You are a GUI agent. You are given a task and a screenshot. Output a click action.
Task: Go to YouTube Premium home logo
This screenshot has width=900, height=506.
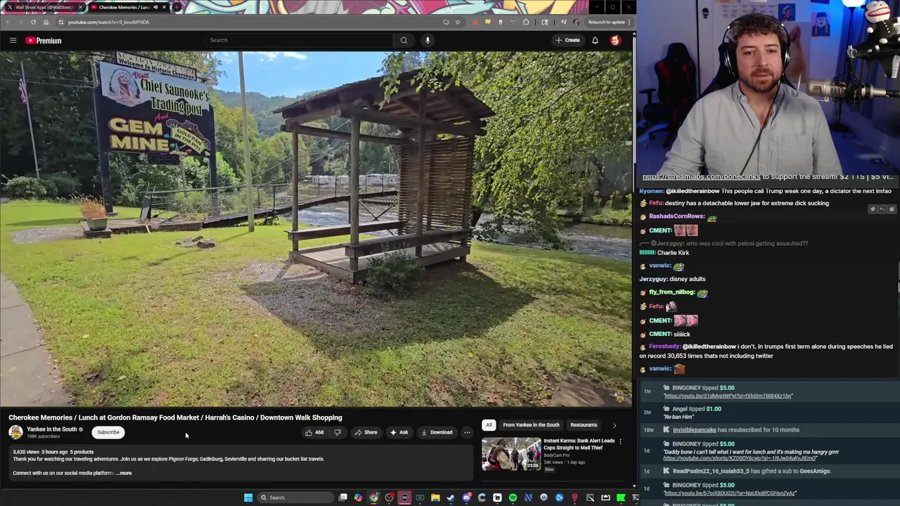(x=44, y=41)
